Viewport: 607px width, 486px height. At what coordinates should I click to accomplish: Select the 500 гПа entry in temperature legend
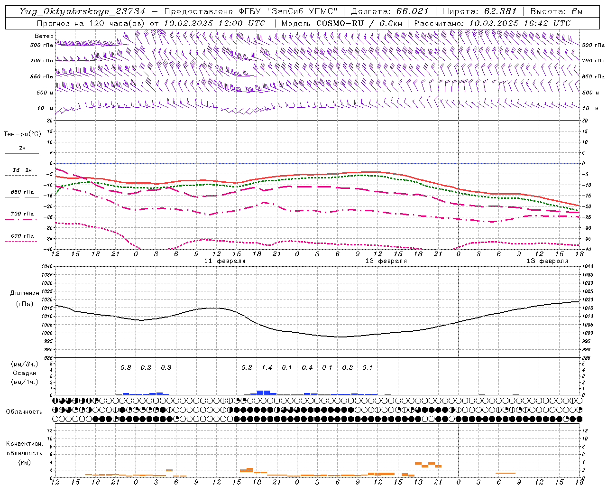click(22, 238)
